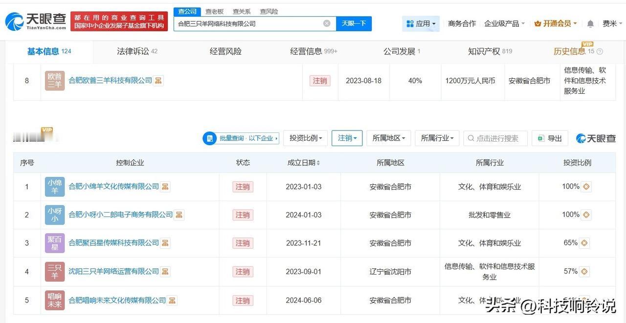Click the 唱响未来 company logo tile
The height and width of the screenshot is (323, 626).
(x=55, y=300)
